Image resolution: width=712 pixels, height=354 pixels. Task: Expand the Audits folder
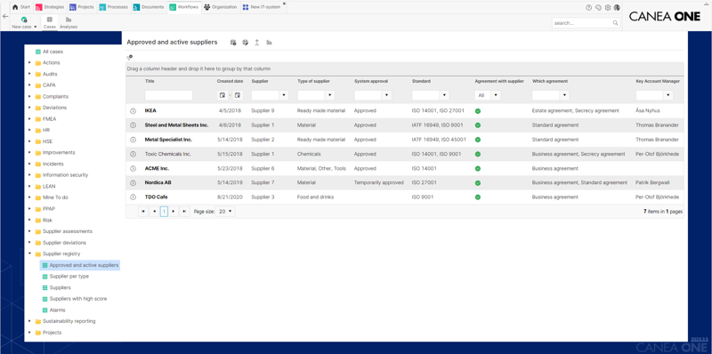click(x=29, y=74)
